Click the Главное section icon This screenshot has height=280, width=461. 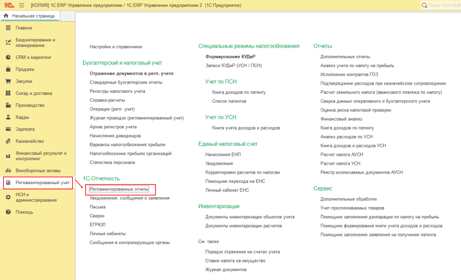pyautogui.click(x=8, y=28)
